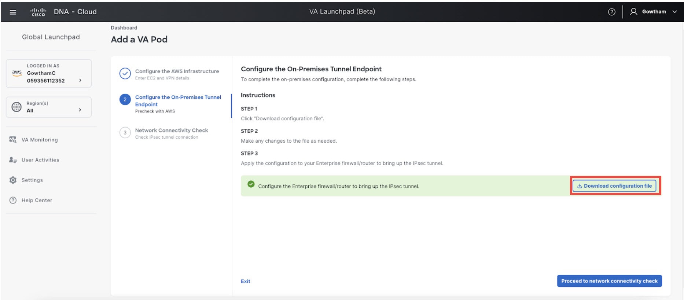Click the Instructions heading
This screenshot has height=300, width=684.
coord(258,95)
